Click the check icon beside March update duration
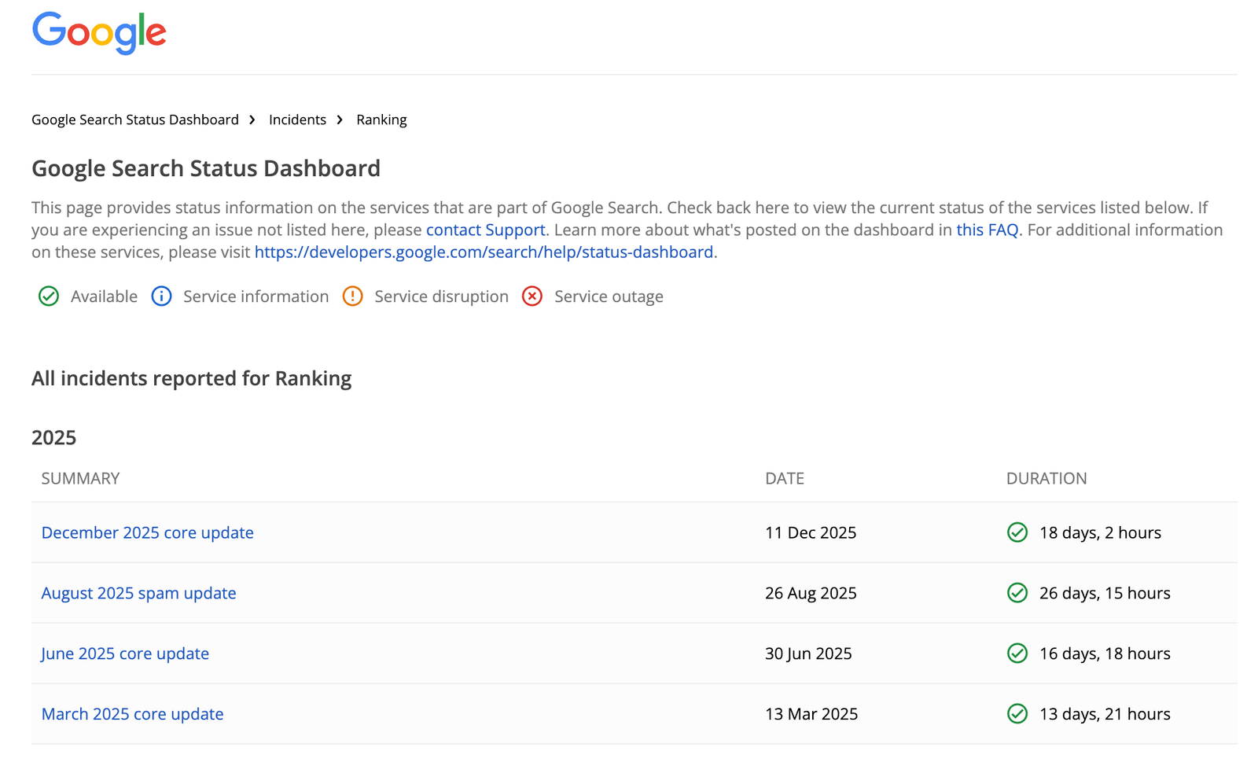 1017,714
